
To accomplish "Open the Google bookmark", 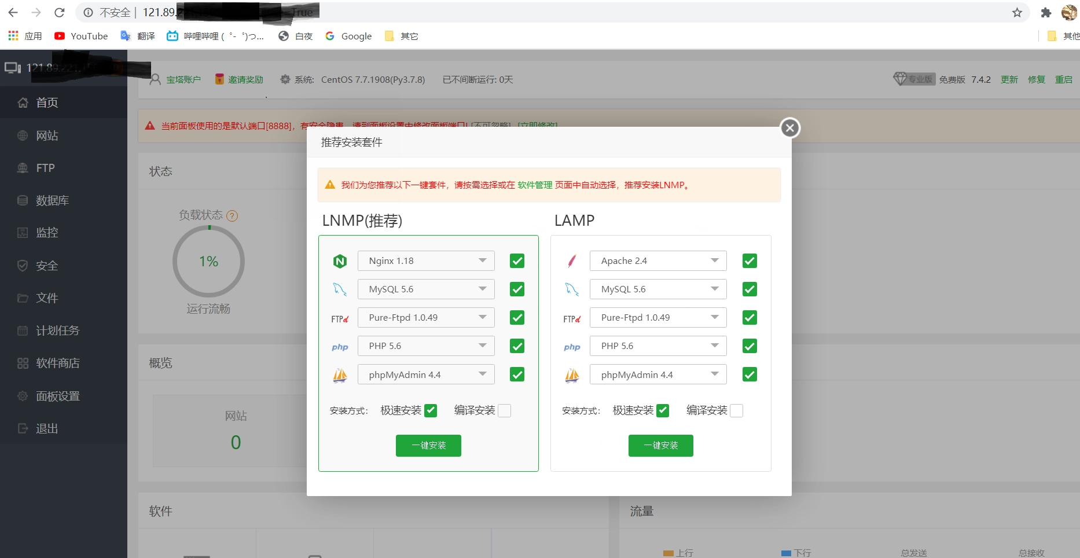I will point(348,36).
